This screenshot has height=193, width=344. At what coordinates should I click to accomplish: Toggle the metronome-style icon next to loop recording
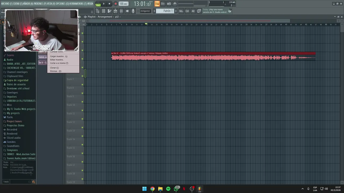[x=175, y=4]
